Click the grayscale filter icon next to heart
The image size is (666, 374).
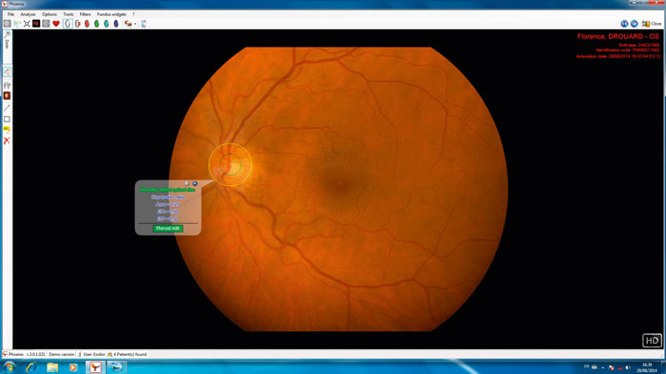tap(46, 24)
